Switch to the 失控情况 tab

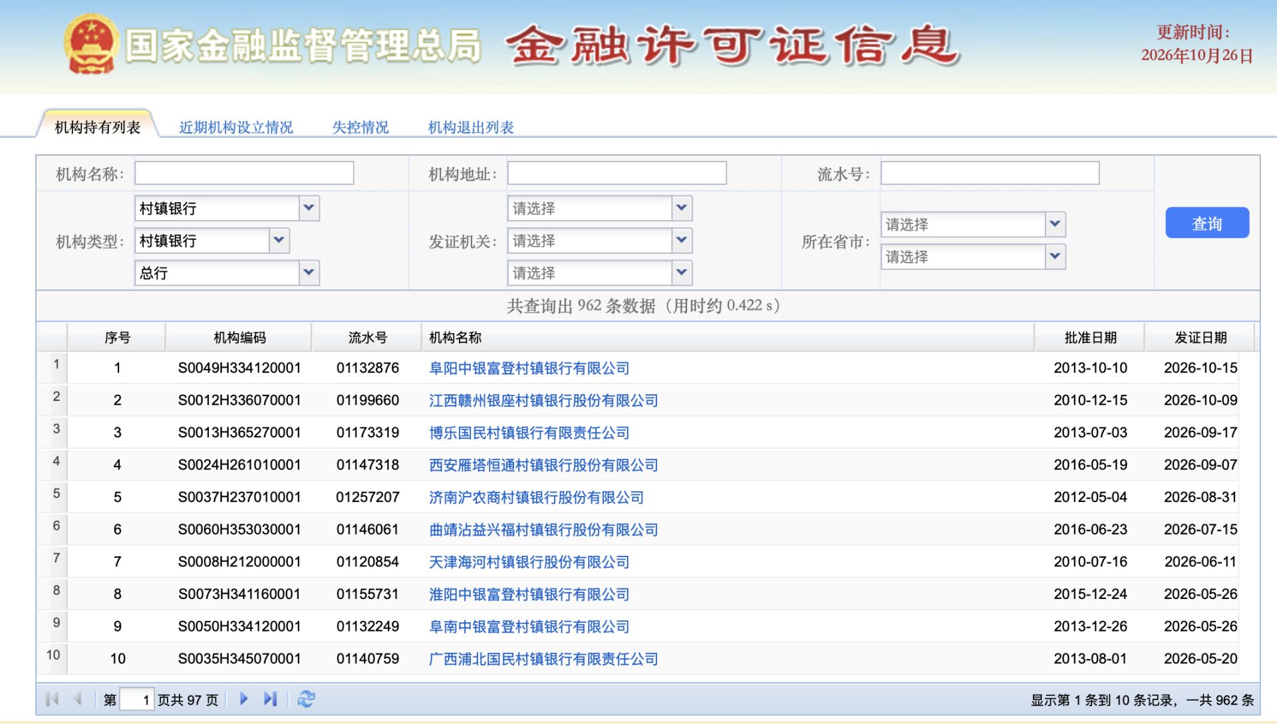point(360,127)
